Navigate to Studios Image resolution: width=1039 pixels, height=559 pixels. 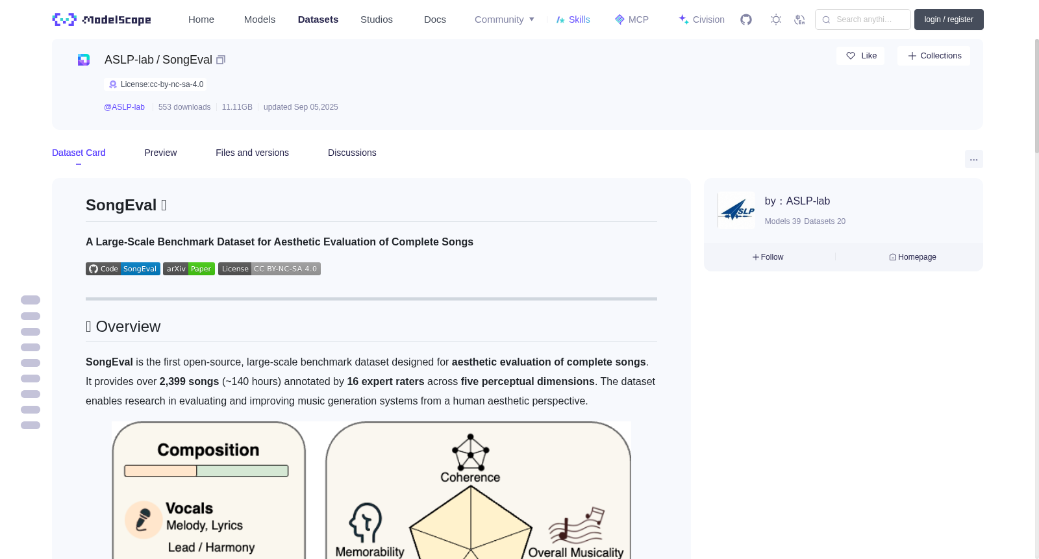(377, 19)
